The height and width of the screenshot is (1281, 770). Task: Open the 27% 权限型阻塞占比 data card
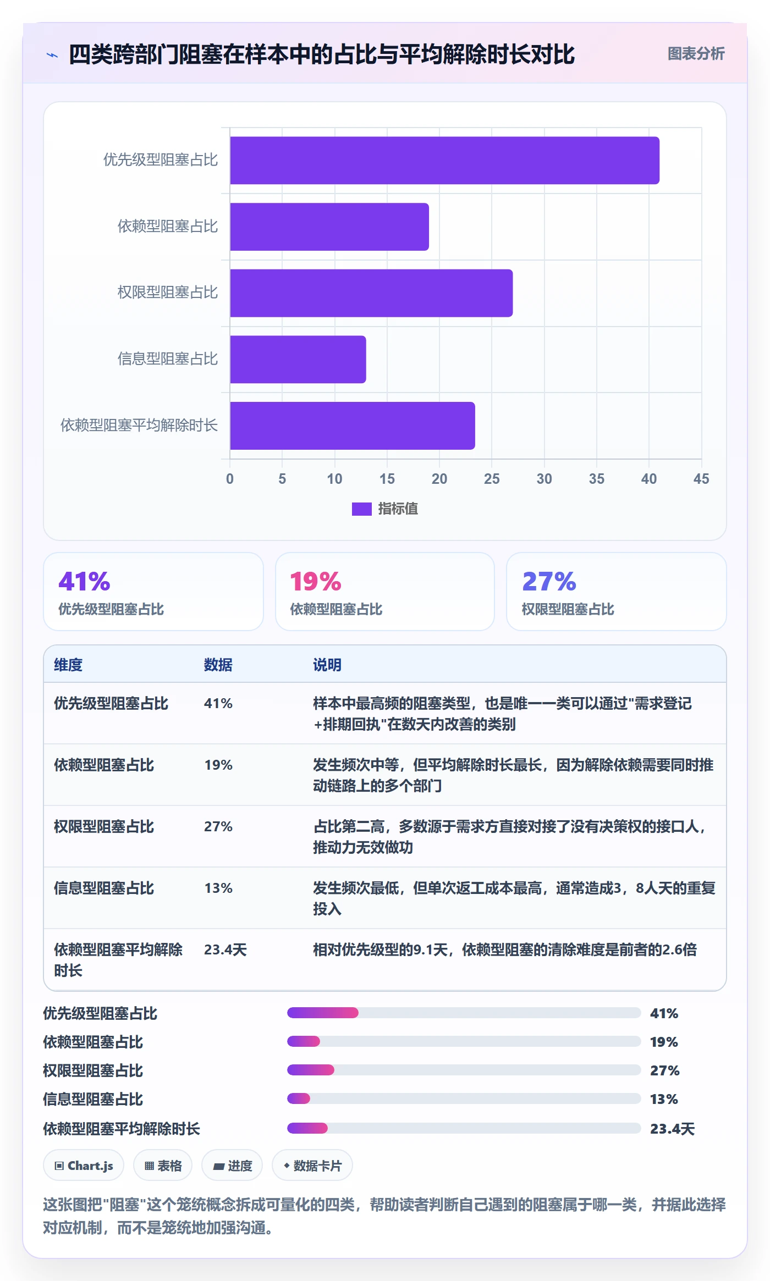click(616, 592)
